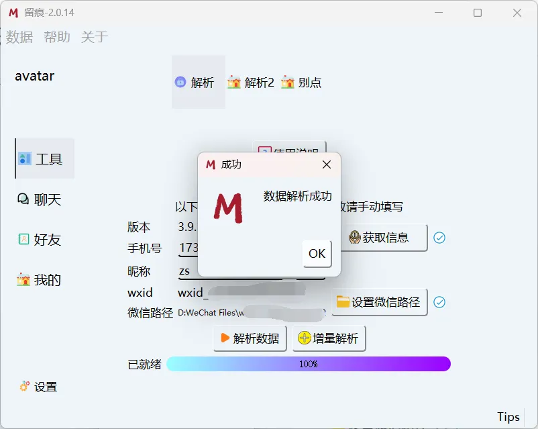Open the 好友 contacts section

40,240
